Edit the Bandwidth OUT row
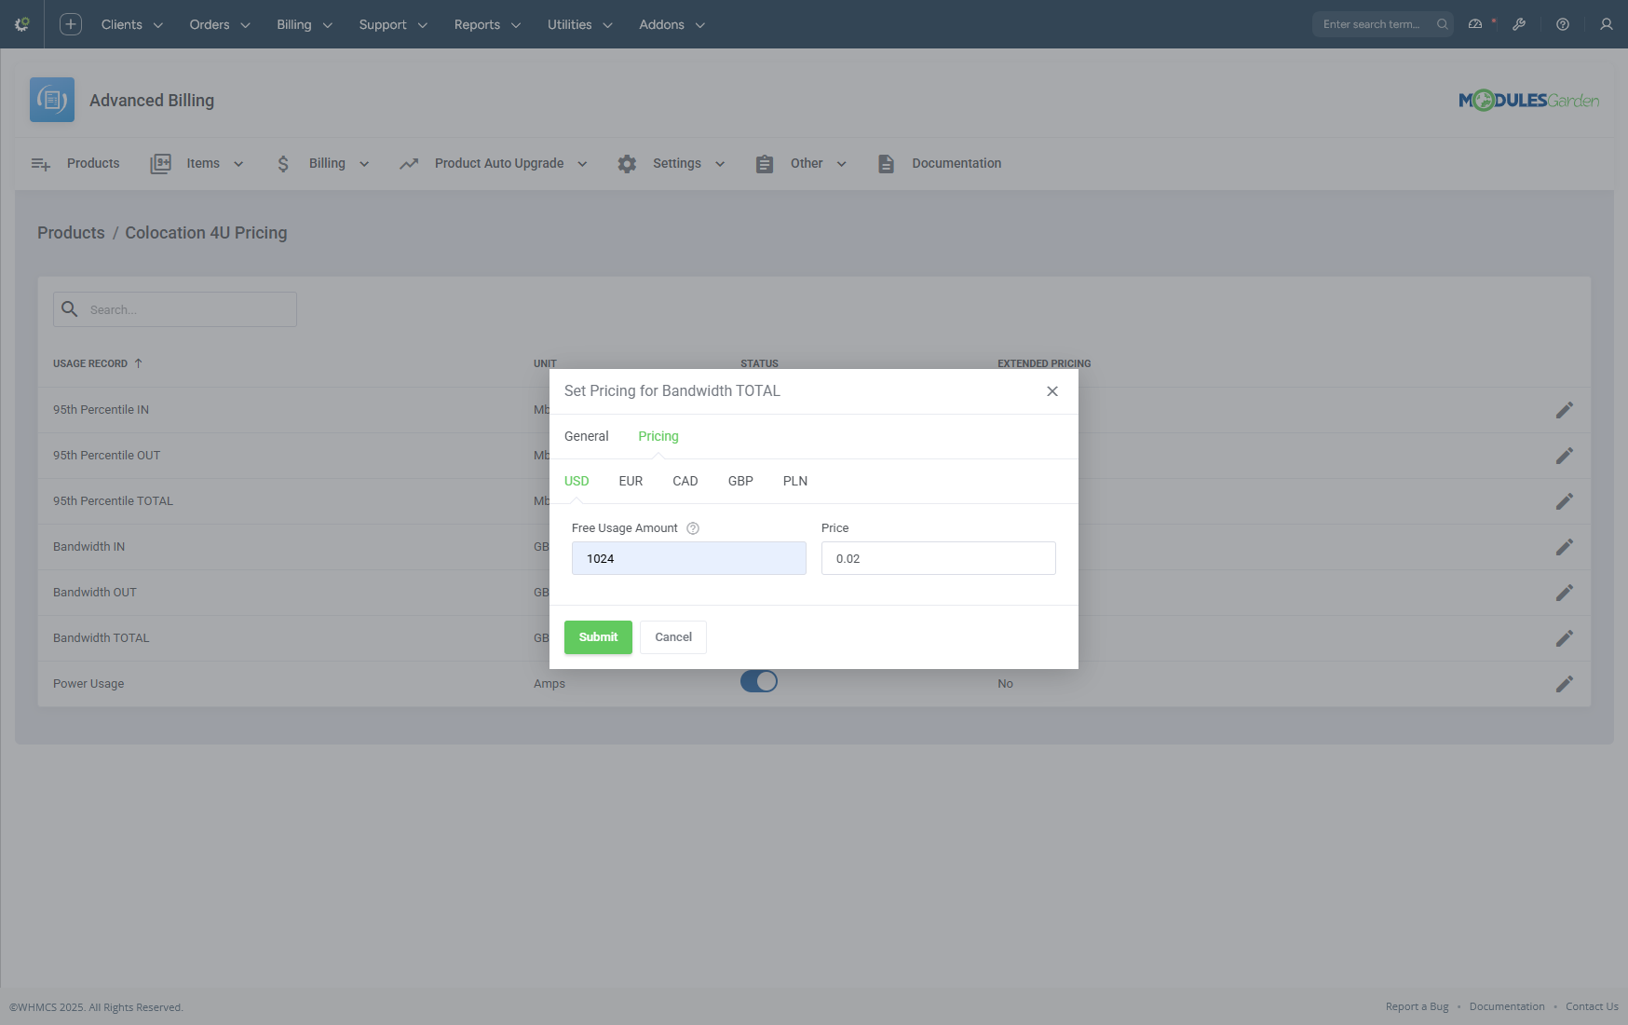Image resolution: width=1628 pixels, height=1025 pixels. (1565, 593)
